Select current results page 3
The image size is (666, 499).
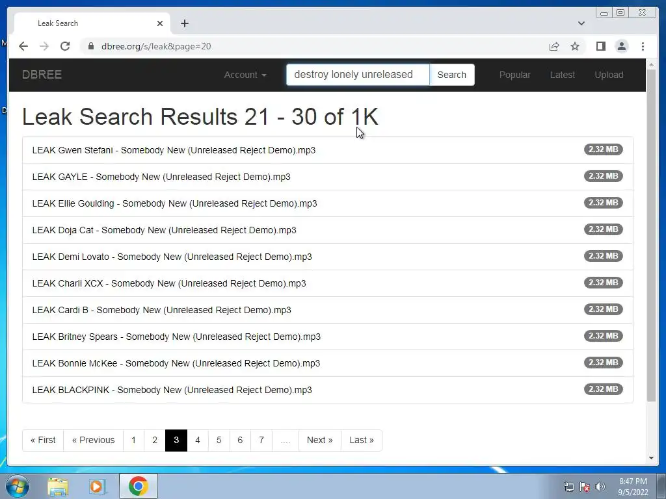pyautogui.click(x=176, y=441)
